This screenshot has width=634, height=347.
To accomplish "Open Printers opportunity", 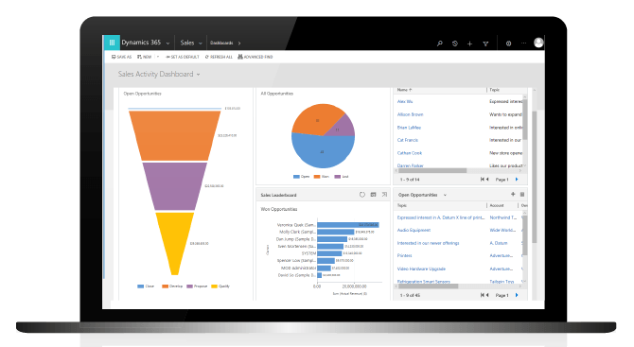I will pyautogui.click(x=404, y=255).
